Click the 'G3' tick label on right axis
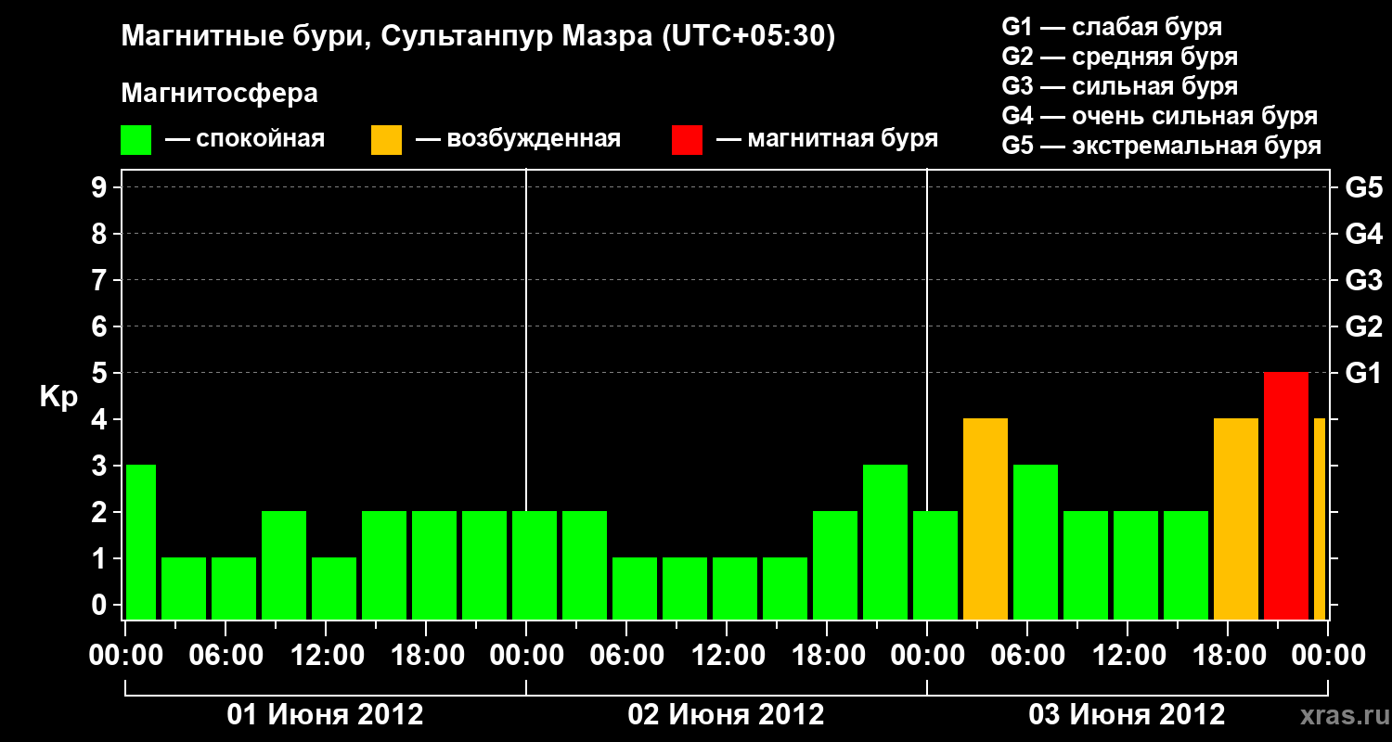The image size is (1392, 742). (1363, 281)
